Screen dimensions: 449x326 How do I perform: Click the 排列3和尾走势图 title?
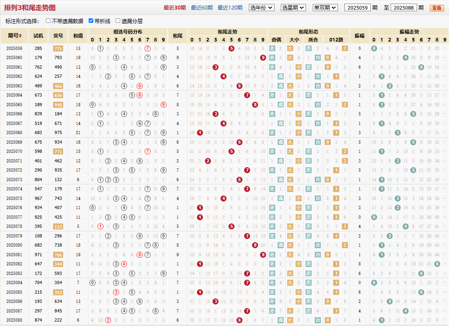30,8
